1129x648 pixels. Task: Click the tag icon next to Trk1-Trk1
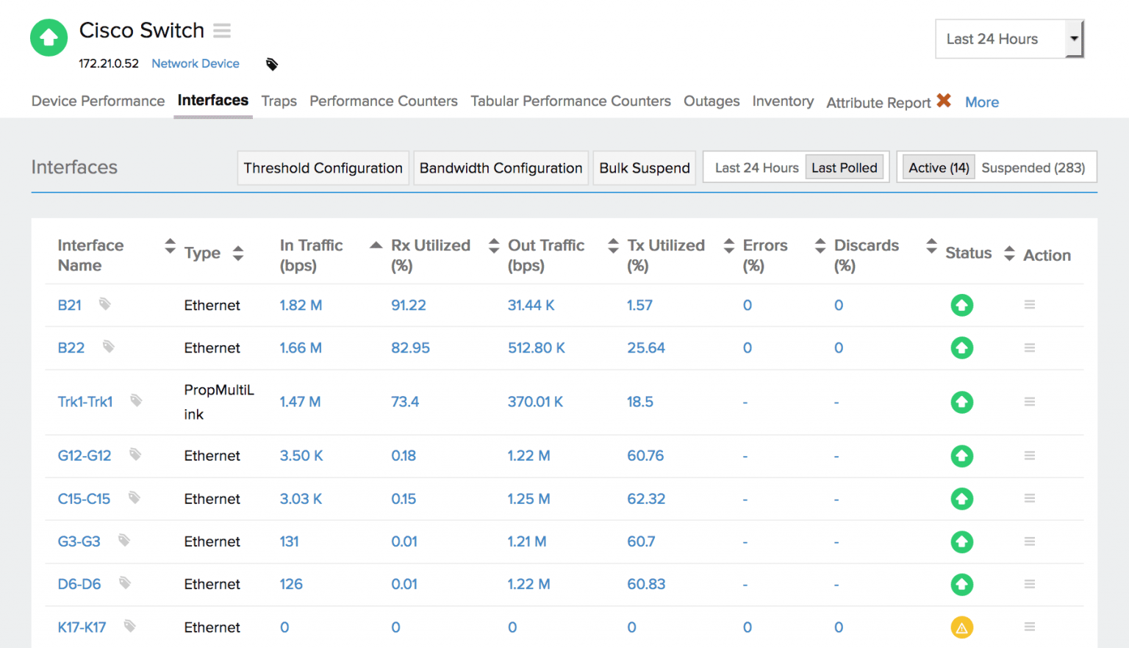136,400
